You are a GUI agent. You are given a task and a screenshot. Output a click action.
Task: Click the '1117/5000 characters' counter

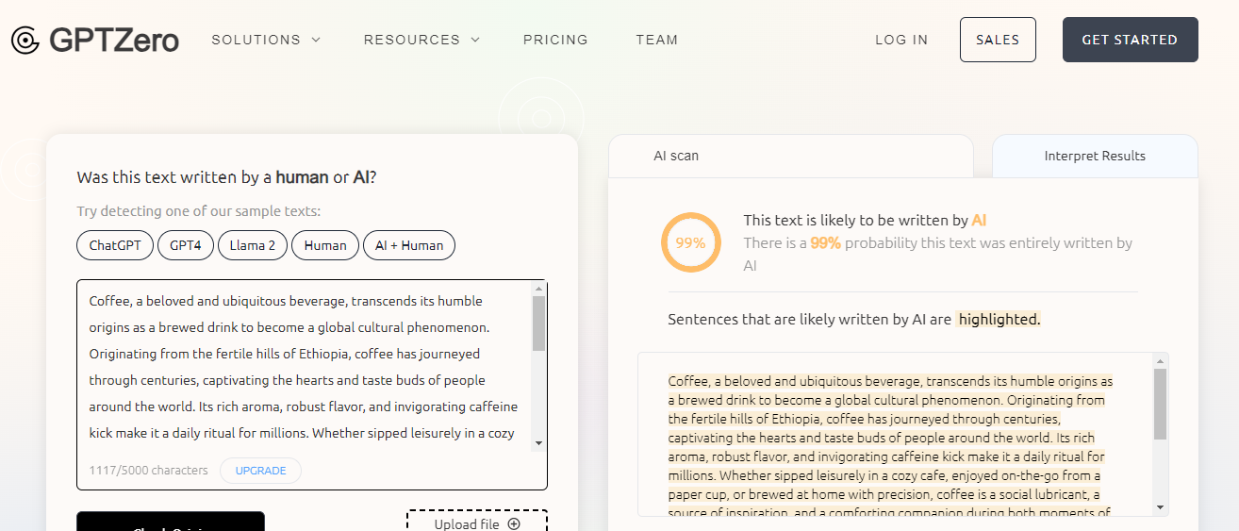click(x=148, y=470)
